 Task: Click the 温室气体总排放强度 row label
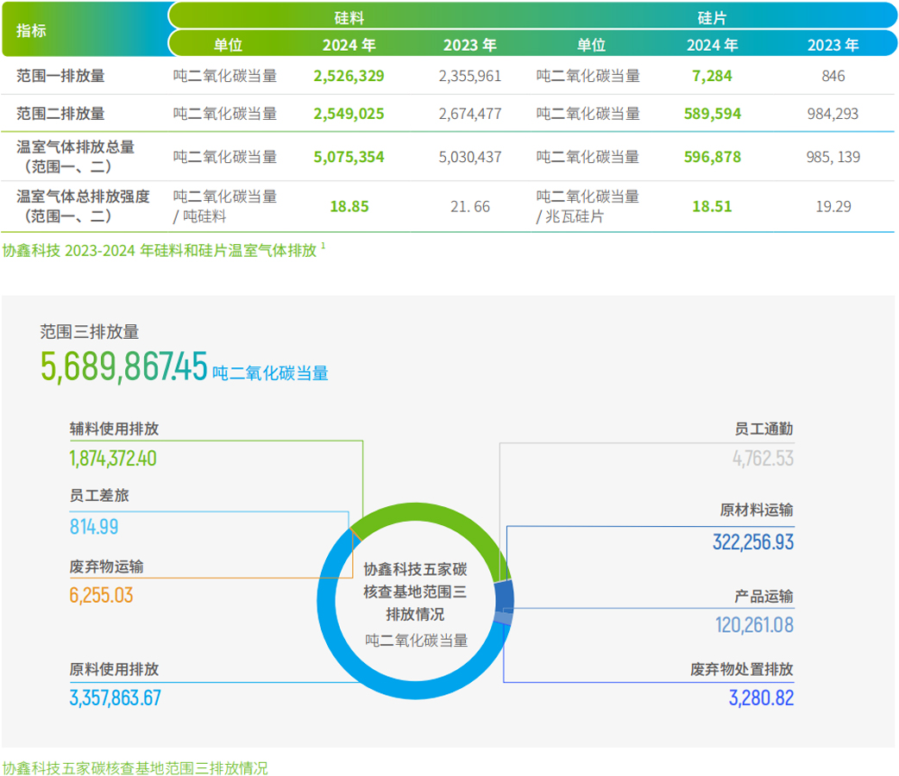tap(83, 206)
